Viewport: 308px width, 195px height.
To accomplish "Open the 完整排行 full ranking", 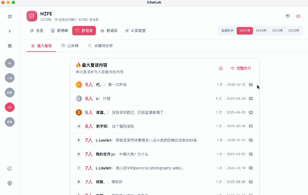I will 240,68.
